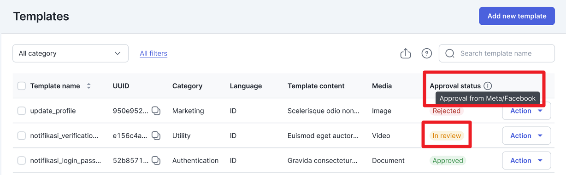Image resolution: width=566 pixels, height=175 pixels.
Task: Click the magnifier search icon
Action: pyautogui.click(x=450, y=53)
